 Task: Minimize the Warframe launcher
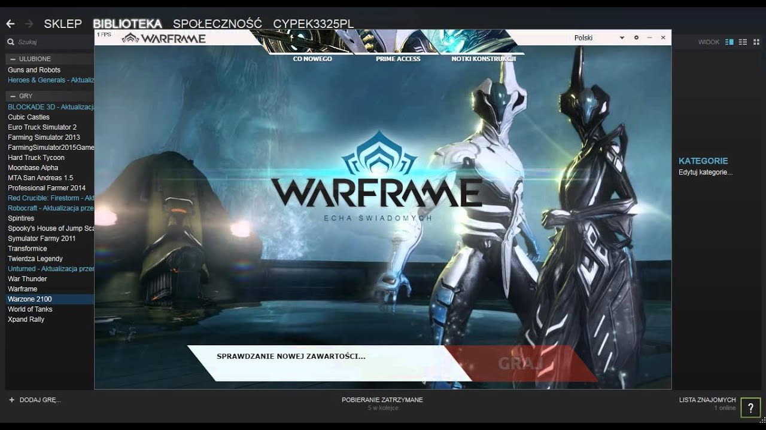(x=650, y=38)
